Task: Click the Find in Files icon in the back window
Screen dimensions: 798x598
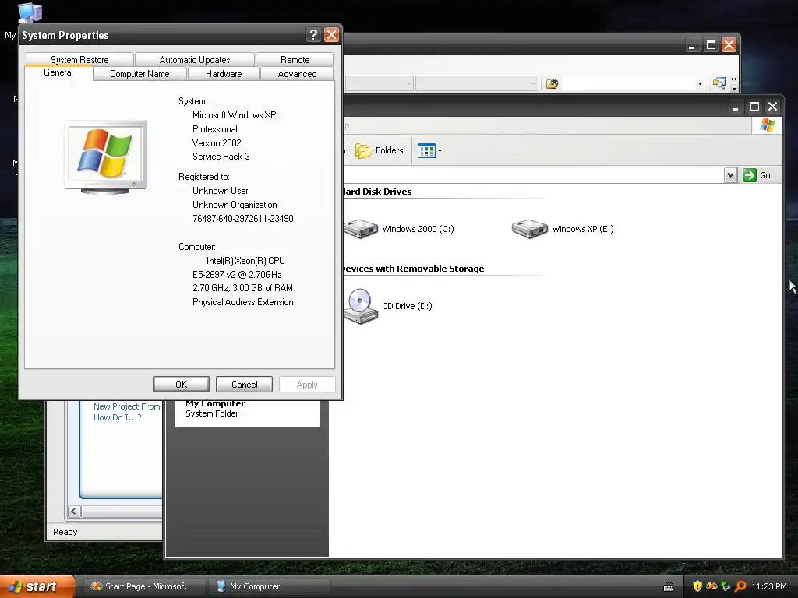Action: (553, 83)
